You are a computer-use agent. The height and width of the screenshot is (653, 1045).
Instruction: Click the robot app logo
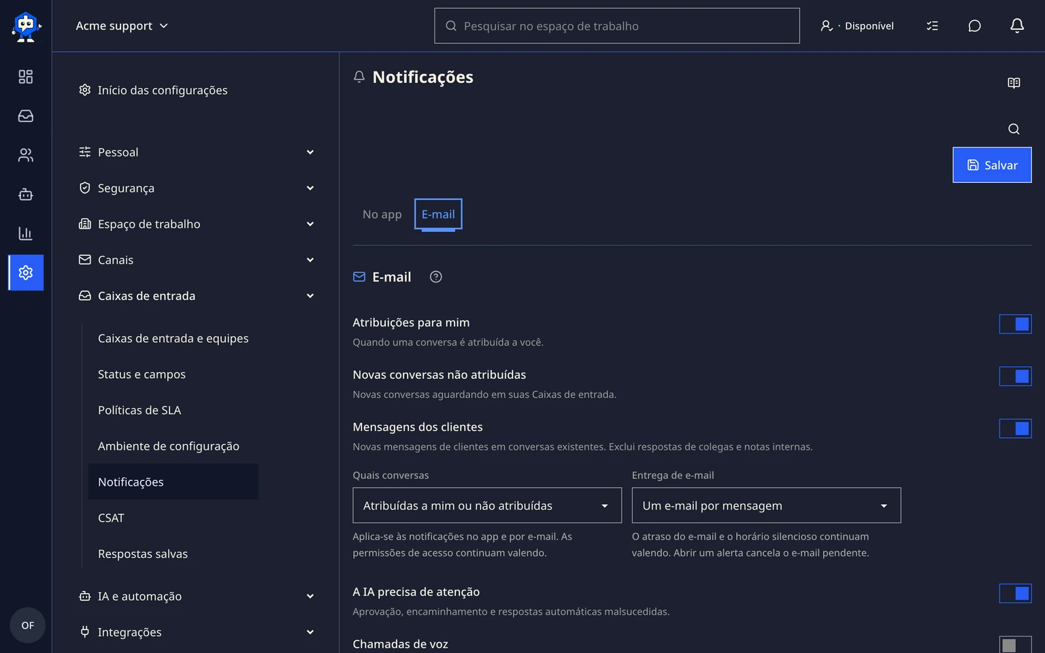26,27
